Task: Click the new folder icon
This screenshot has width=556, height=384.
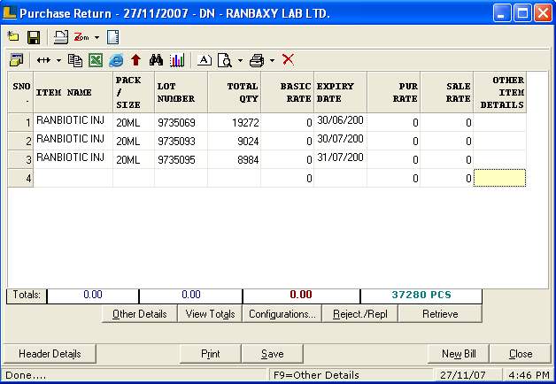Action: (x=13, y=36)
